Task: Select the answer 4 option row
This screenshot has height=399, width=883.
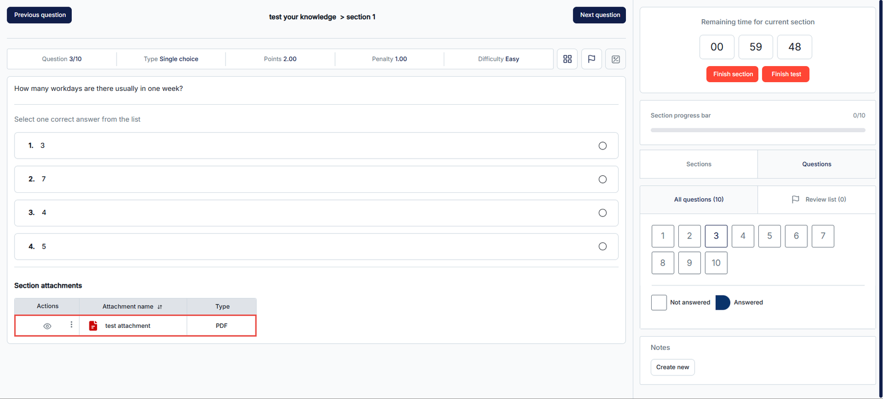Action: pyautogui.click(x=316, y=213)
